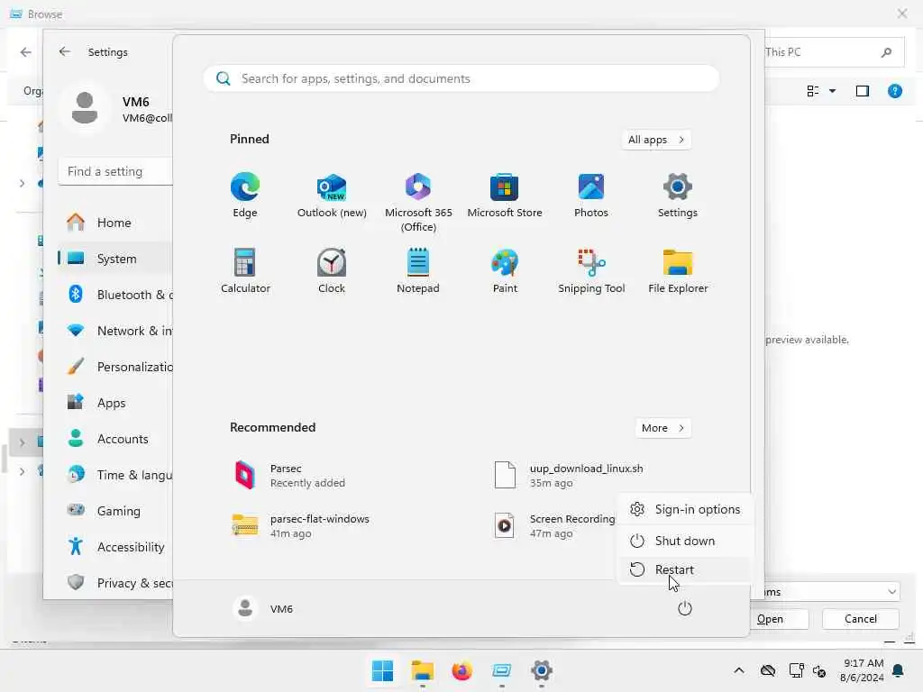The image size is (923, 692).
Task: Open Apps settings section
Action: point(115,403)
